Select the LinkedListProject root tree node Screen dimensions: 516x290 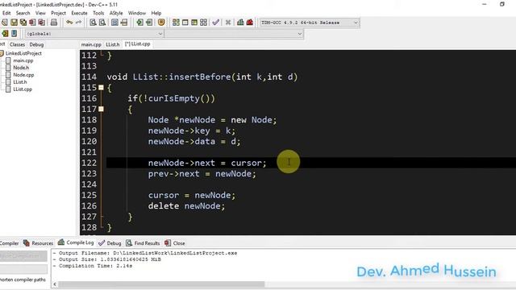(23, 53)
